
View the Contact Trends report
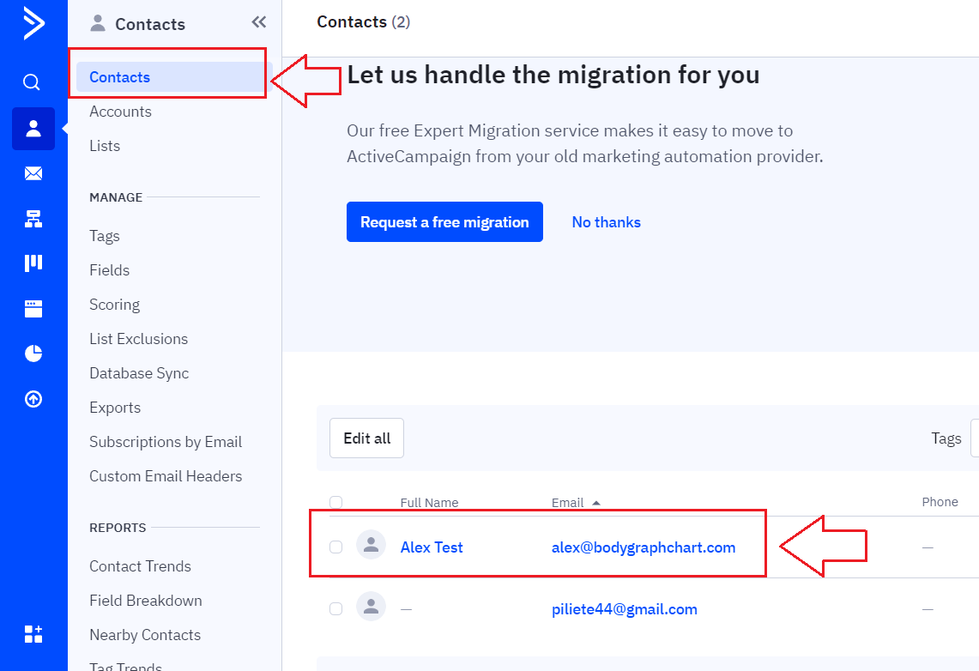(x=140, y=566)
